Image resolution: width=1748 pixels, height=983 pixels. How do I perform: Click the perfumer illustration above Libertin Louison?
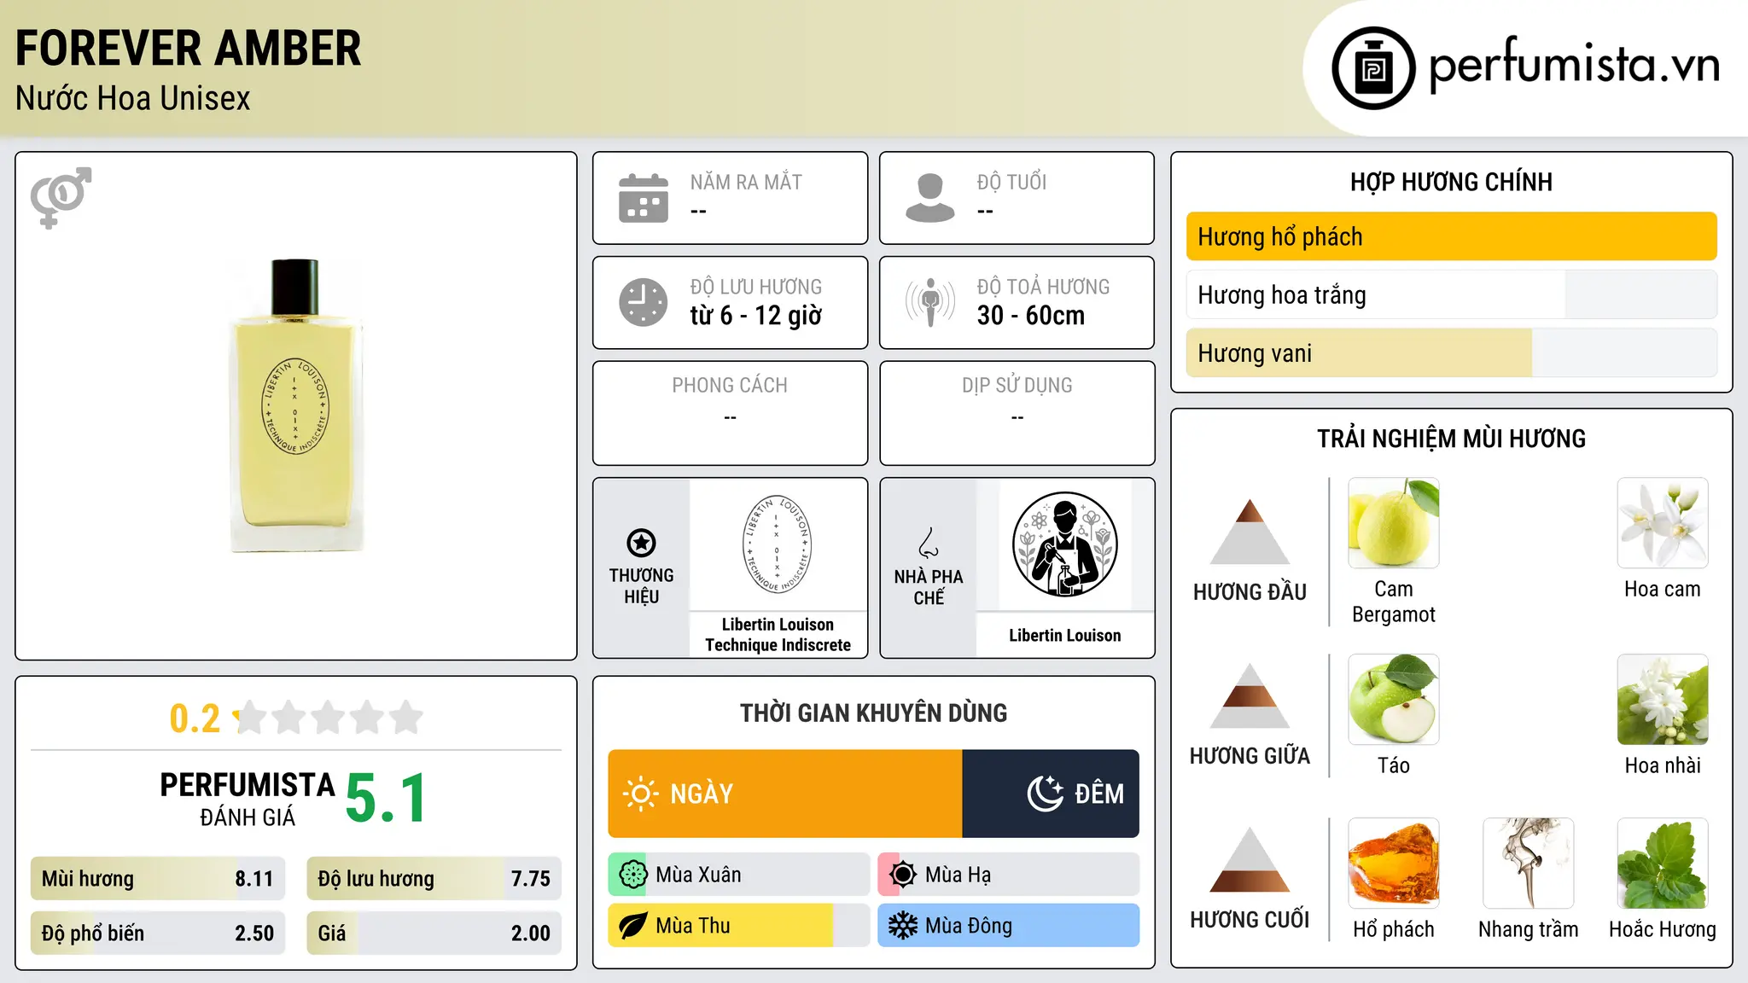1064,545
